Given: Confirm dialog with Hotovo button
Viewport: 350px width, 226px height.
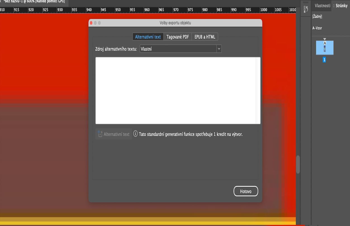Looking at the screenshot, I should click(x=246, y=191).
